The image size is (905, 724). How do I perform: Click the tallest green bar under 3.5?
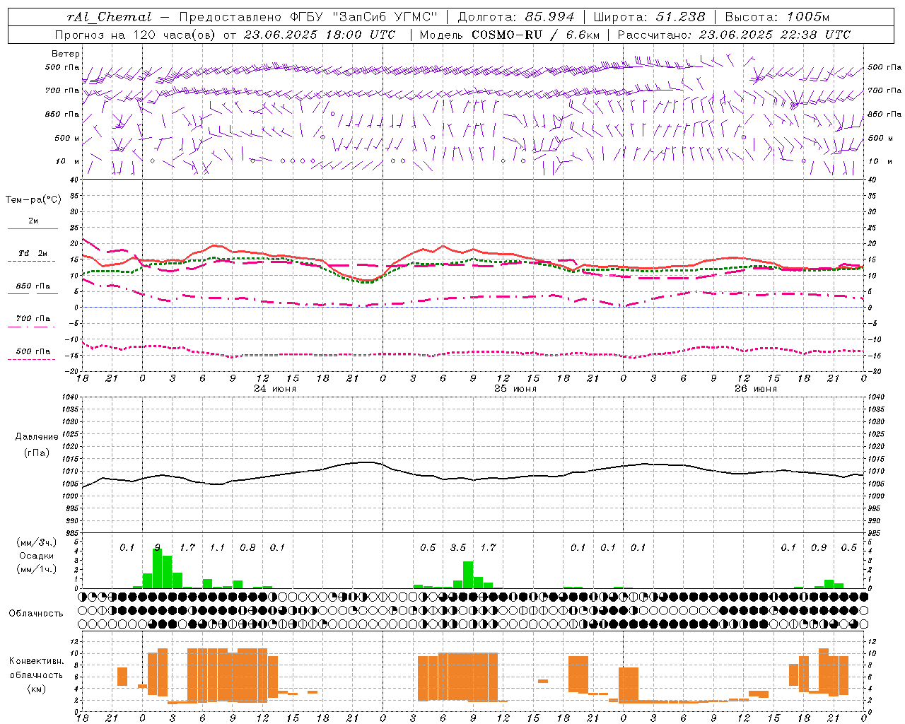coord(468,575)
